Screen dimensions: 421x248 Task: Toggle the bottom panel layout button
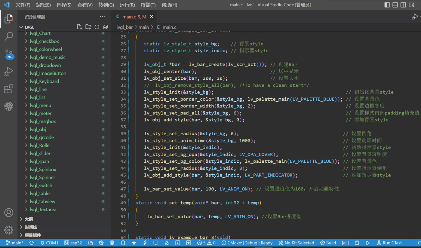click(395, 5)
